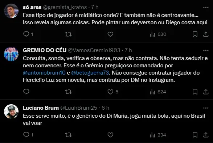Like the só ares tweet
213x143 pixels.
(110, 34)
